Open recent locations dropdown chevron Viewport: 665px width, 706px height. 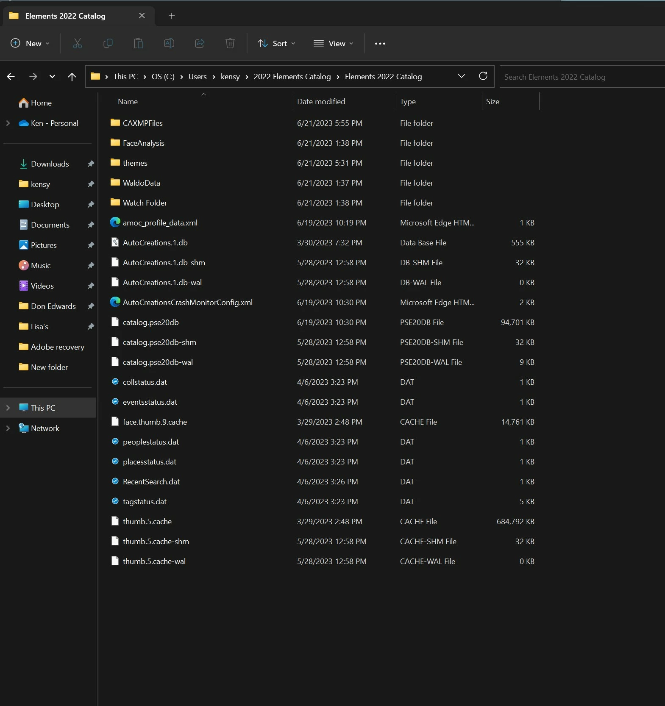[x=52, y=77]
